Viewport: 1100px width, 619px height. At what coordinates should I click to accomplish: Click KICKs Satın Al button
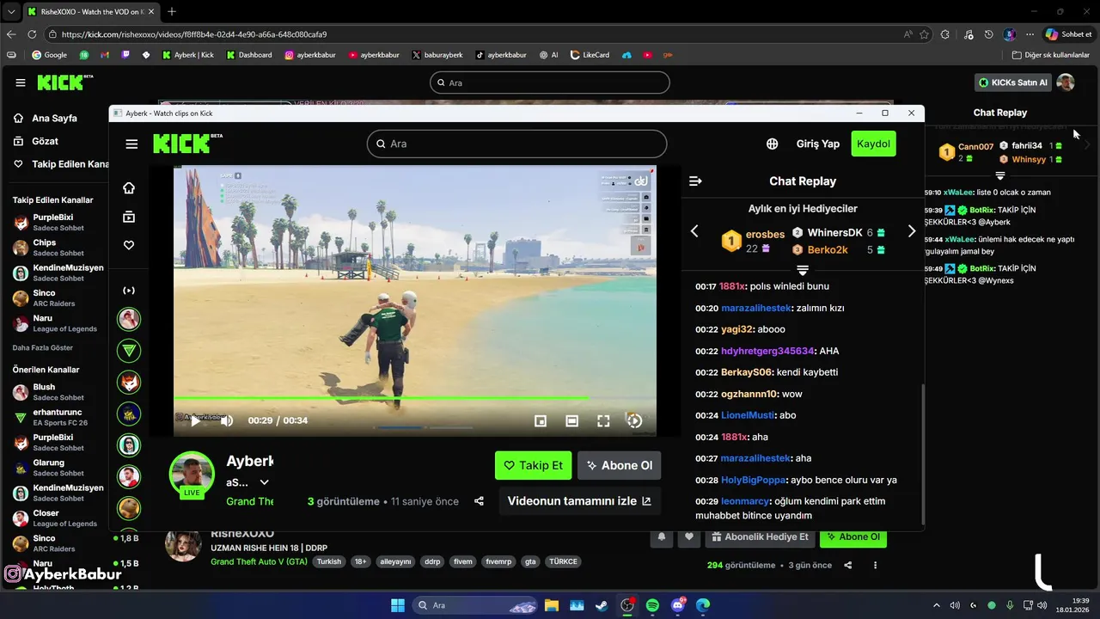point(1013,83)
